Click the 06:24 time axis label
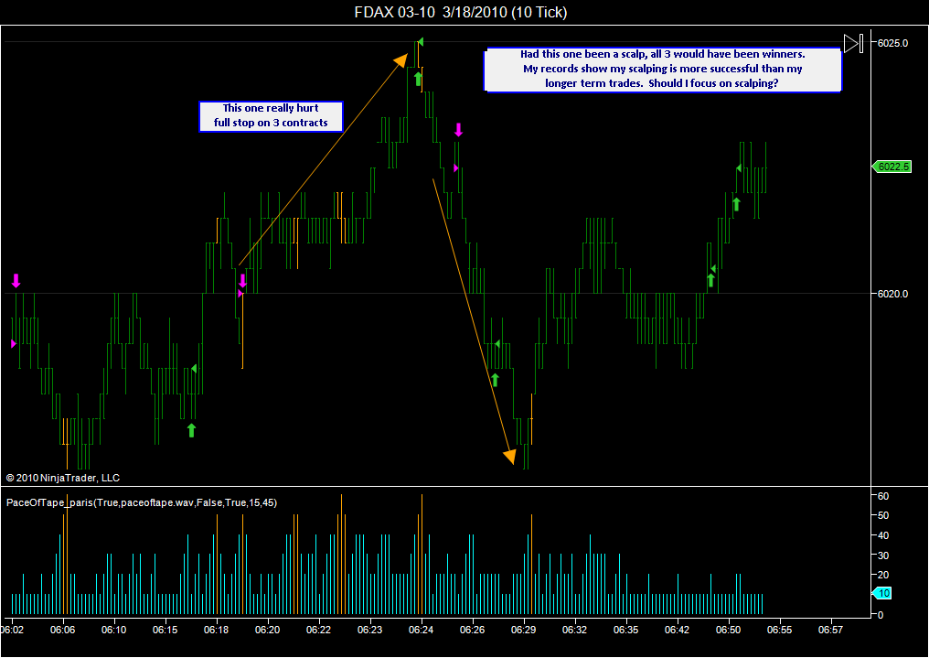The image size is (929, 658). (421, 630)
